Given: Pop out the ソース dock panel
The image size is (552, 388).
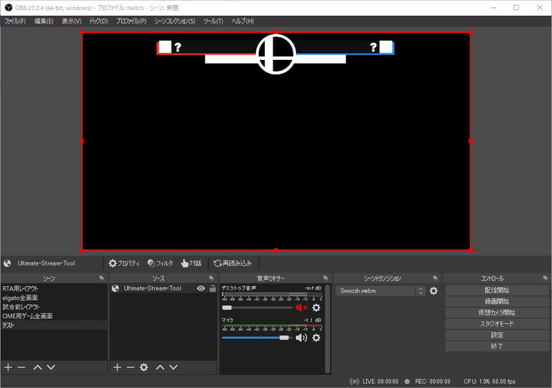Looking at the screenshot, I should pyautogui.click(x=211, y=278).
